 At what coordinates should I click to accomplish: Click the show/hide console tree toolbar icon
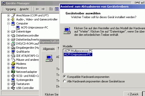(57, 9)
